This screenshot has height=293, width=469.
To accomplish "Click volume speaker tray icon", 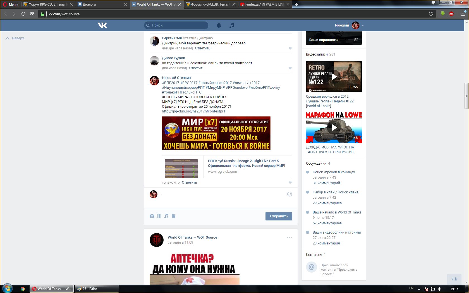I will [439, 289].
